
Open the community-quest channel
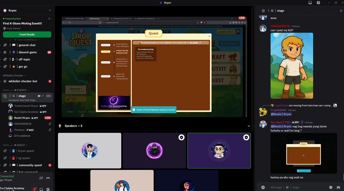pyautogui.click(x=27, y=165)
